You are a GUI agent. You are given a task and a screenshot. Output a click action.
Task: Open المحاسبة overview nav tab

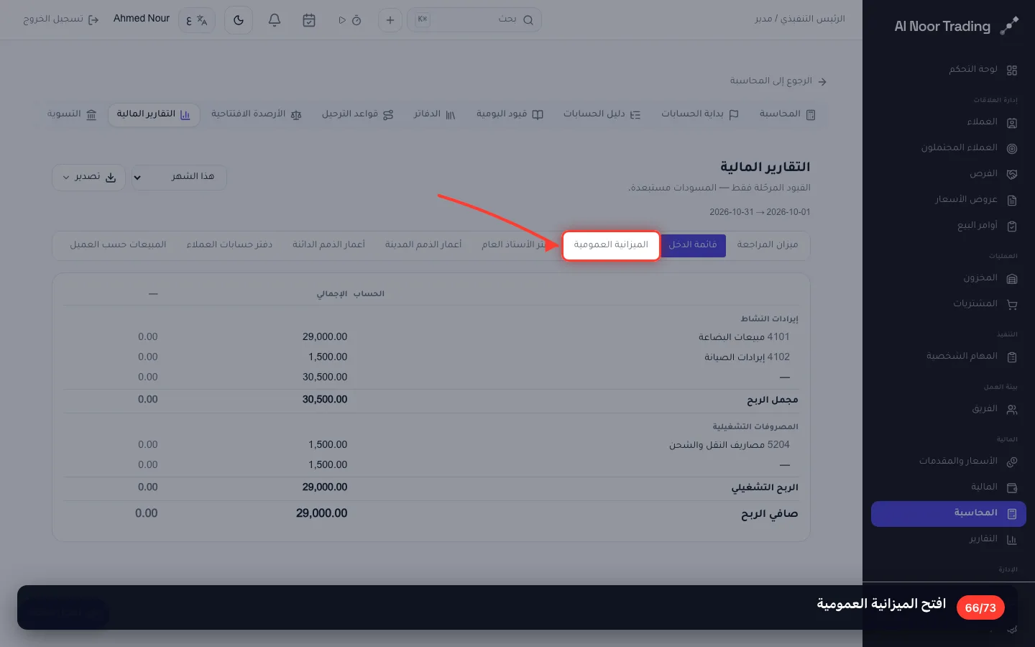(787, 114)
